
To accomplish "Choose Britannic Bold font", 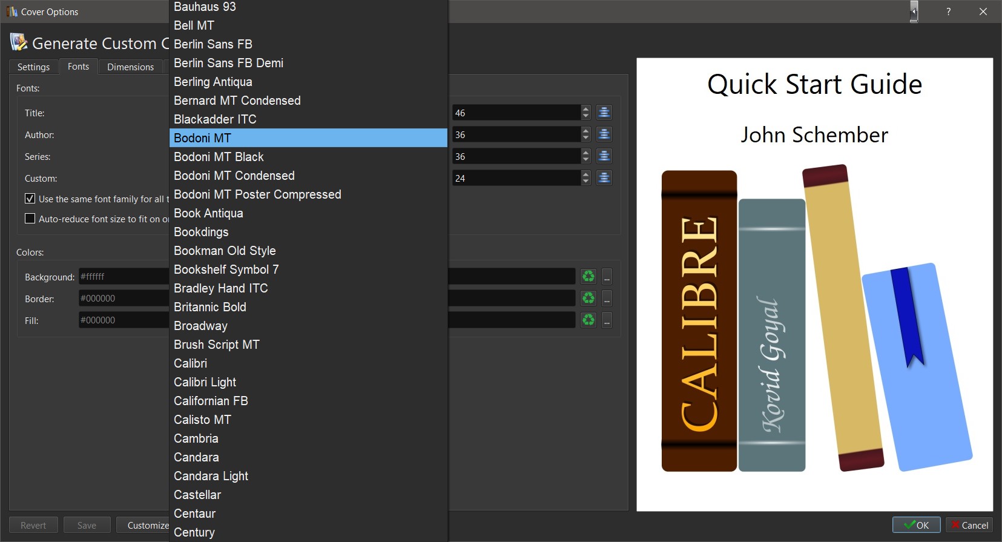I will click(x=308, y=307).
